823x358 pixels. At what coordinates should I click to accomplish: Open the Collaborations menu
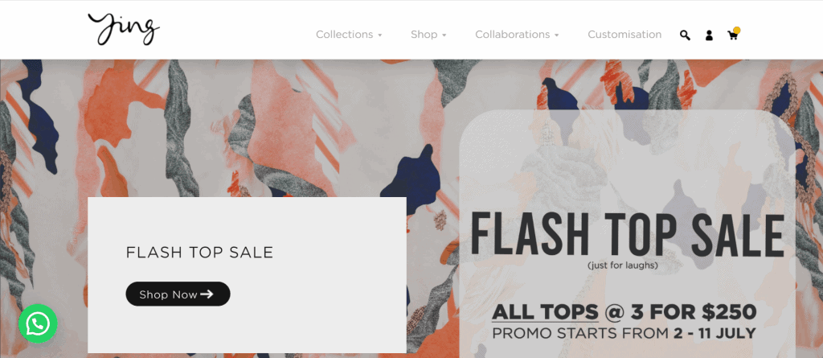pyautogui.click(x=512, y=34)
